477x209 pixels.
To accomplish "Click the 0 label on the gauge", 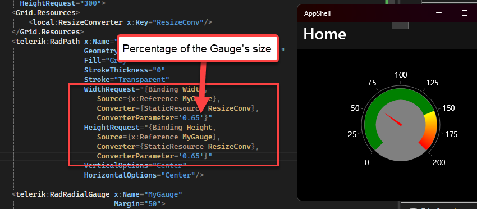I will pyautogui.click(x=366, y=162).
